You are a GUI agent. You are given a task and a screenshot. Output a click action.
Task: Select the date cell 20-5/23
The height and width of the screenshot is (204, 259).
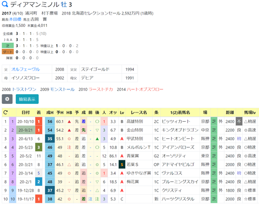pos(26,147)
